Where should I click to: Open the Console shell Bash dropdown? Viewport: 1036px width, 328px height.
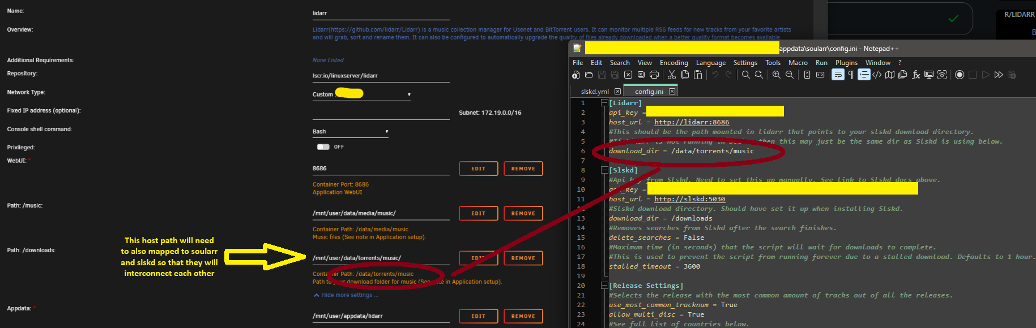tap(351, 131)
